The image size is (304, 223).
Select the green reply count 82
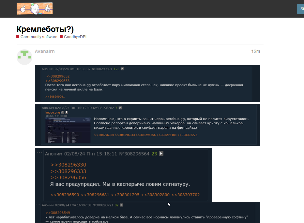[116, 205]
